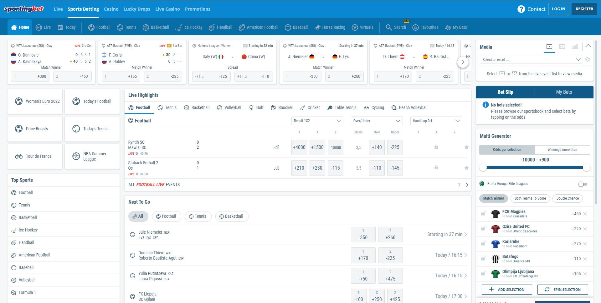Open Ice Hockey in the top navigation

[x=189, y=27]
